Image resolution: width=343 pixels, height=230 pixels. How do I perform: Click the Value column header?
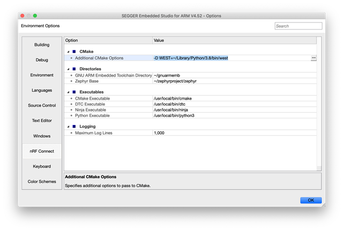[235, 40]
